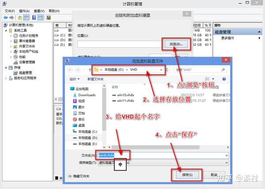Toggle 隐藏文件夹 at dialog bottom
265x189 pixels.
pos(79,176)
